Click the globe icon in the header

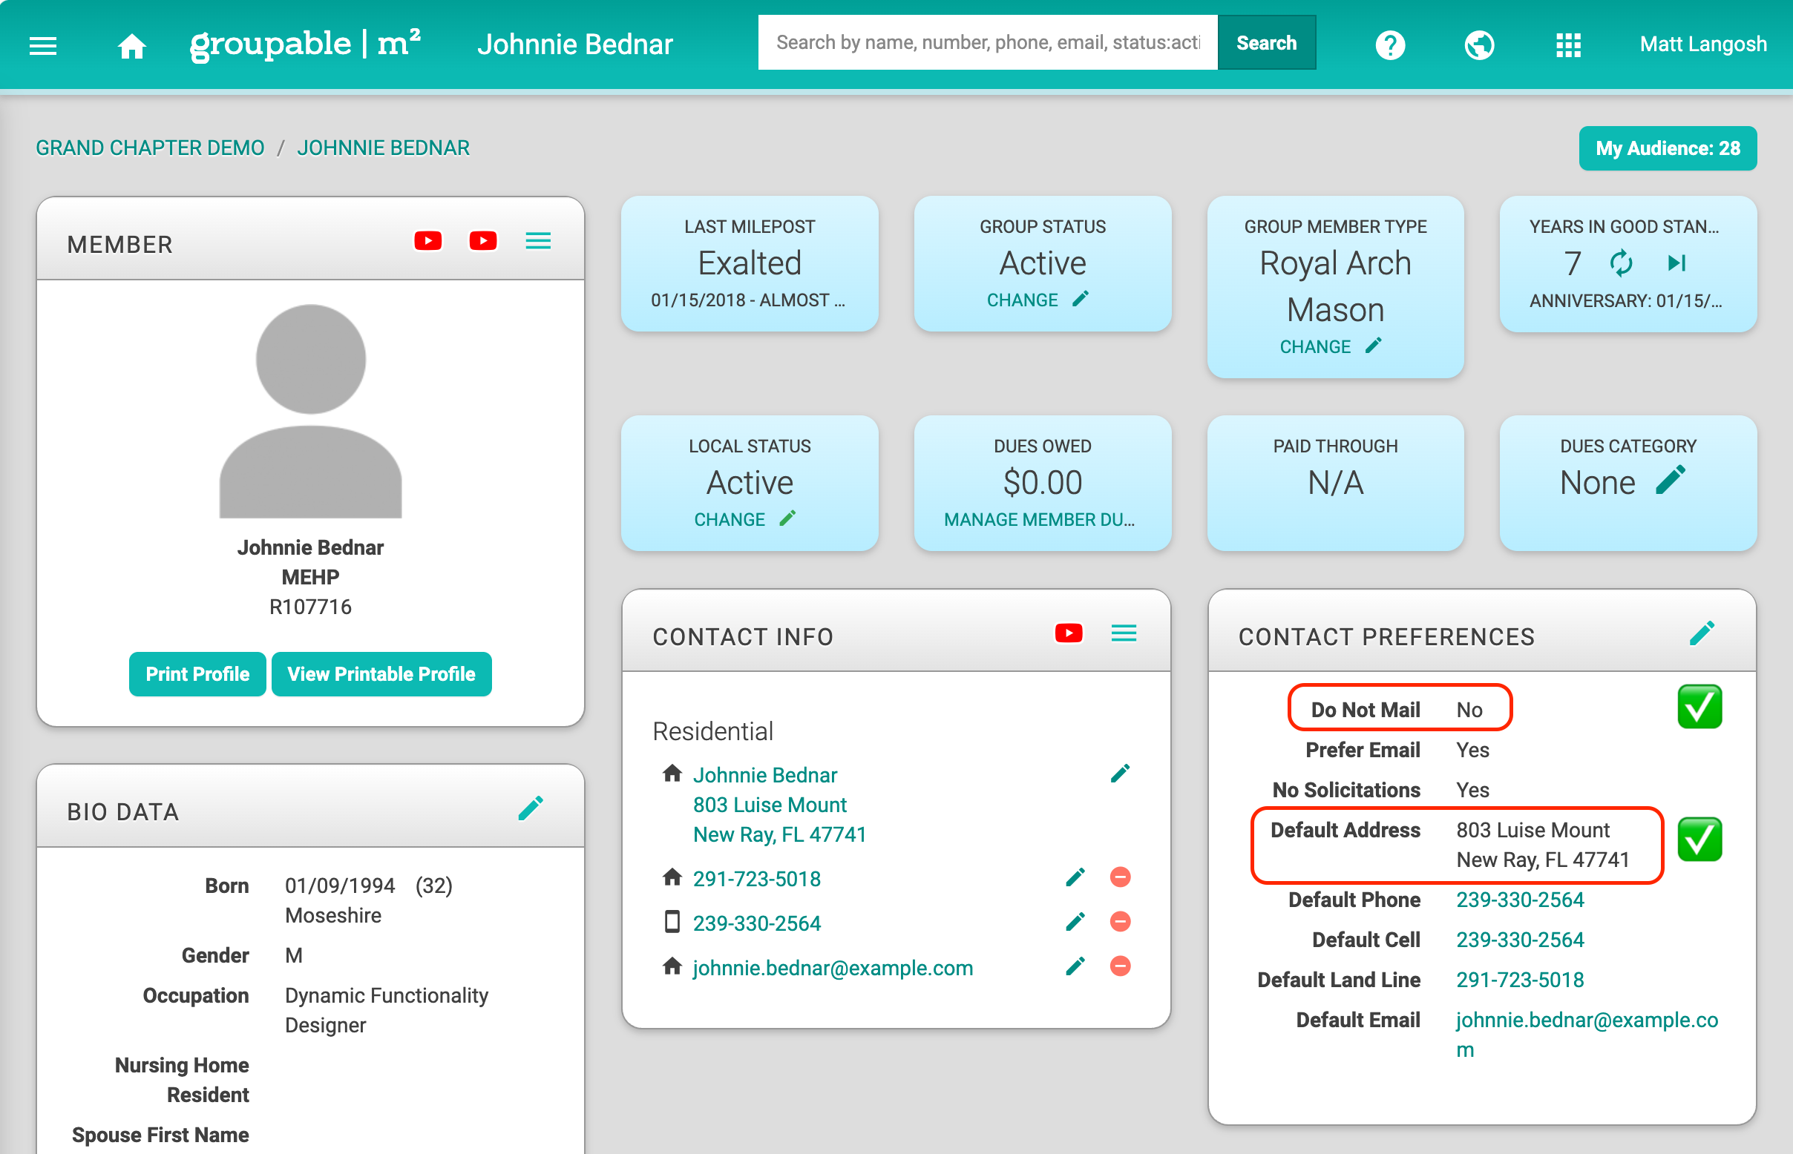(x=1478, y=45)
